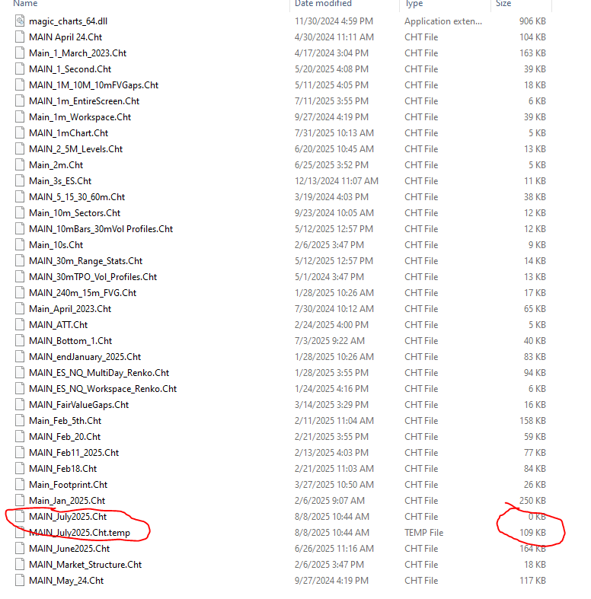Screen dimensions: 591x599
Task: Click the MAIN_240m_15m_FVG.Cht file icon
Action: coord(20,292)
